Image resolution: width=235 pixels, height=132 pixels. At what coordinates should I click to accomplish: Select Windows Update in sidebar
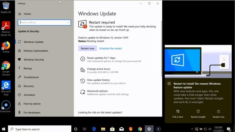(31, 42)
